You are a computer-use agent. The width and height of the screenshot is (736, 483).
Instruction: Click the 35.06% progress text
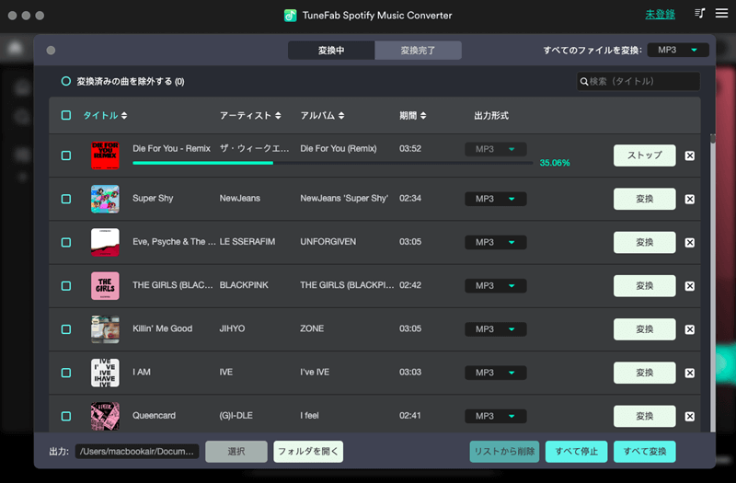point(555,163)
